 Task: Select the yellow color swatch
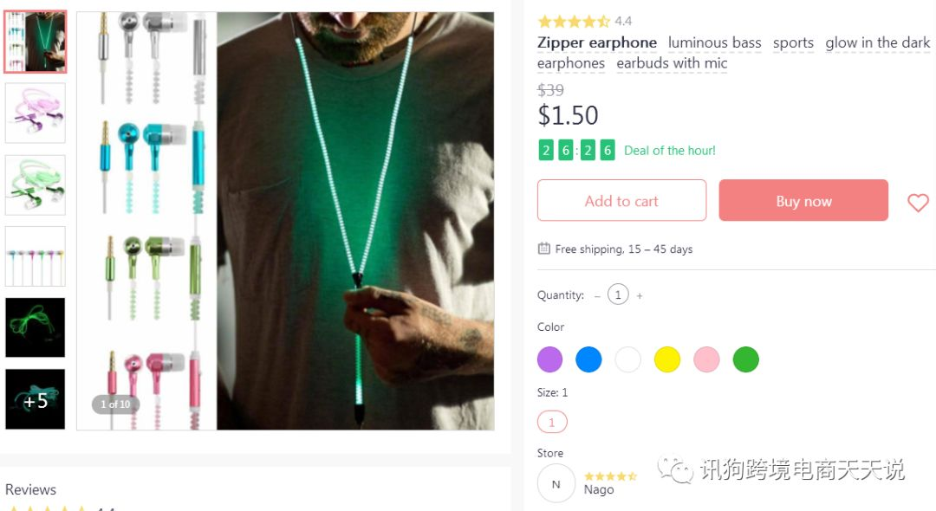pos(667,359)
